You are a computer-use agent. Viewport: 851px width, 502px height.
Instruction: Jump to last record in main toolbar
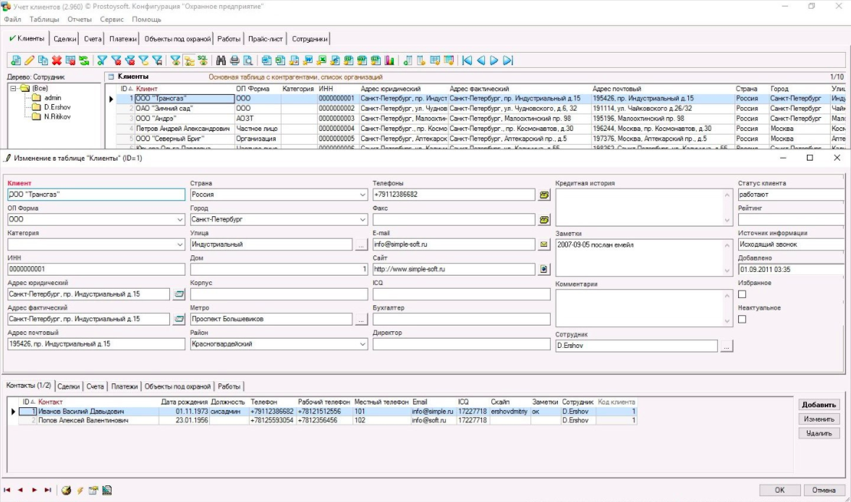(x=508, y=61)
